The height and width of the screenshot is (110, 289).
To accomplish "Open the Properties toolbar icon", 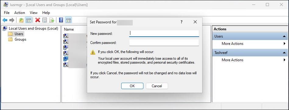I will coord(44,20).
